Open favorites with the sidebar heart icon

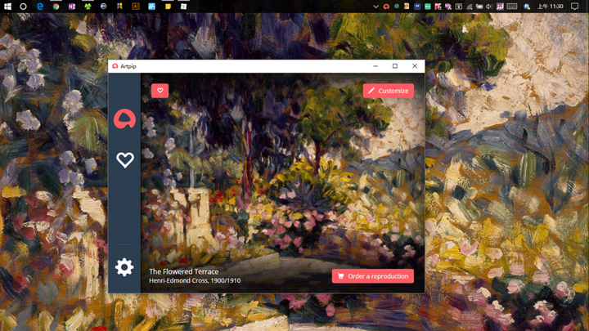coord(125,160)
